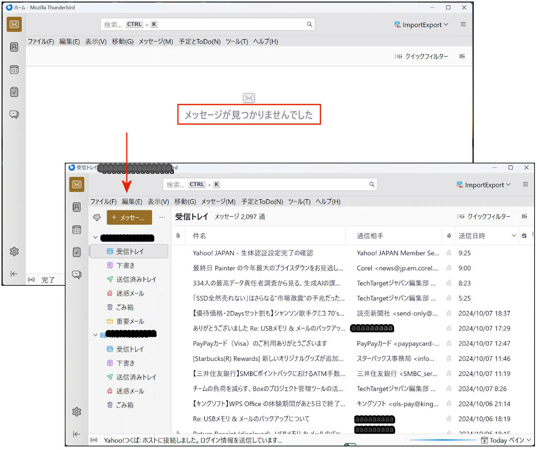Open settings gear in the inbox window sidebar
The height and width of the screenshot is (450, 537).
[x=77, y=411]
